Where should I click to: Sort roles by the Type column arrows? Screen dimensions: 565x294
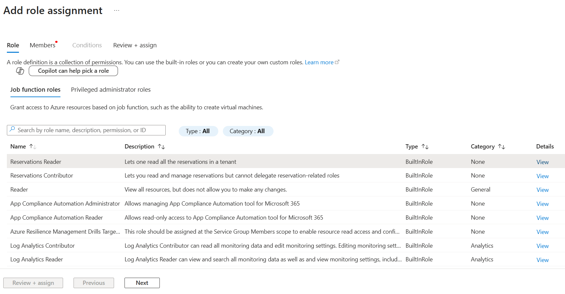click(425, 147)
